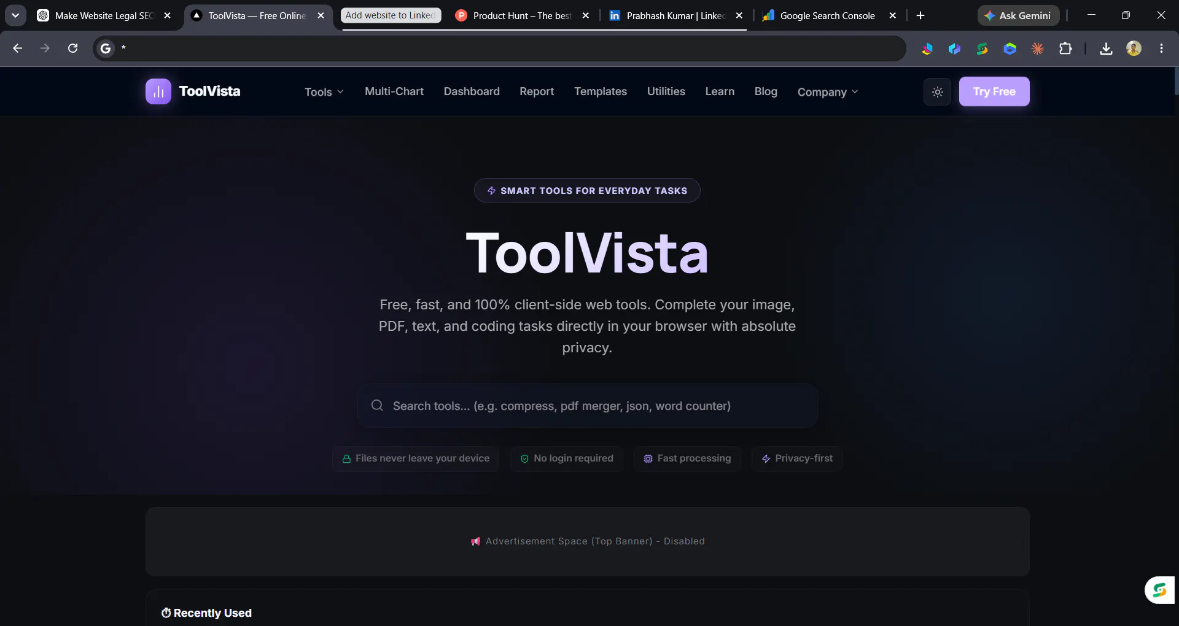Click the Files never leave your device chip
Image resolution: width=1179 pixels, height=626 pixels.
pos(416,458)
